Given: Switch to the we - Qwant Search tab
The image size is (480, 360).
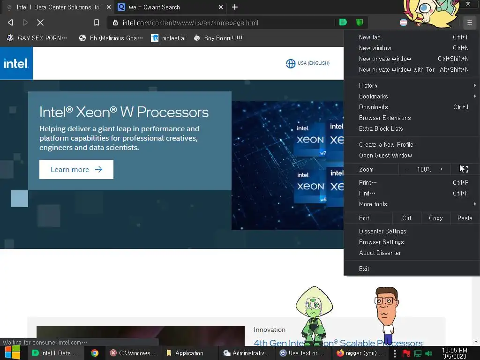Looking at the screenshot, I should coord(170,7).
